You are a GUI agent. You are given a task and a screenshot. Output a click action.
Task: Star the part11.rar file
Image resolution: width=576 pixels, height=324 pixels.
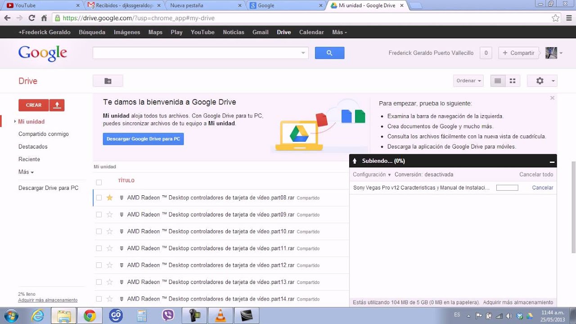pos(109,248)
